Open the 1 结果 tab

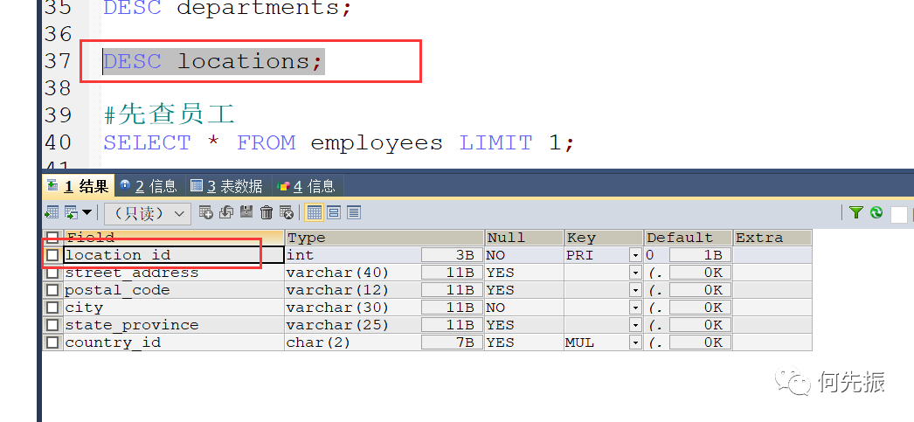pyautogui.click(x=79, y=186)
